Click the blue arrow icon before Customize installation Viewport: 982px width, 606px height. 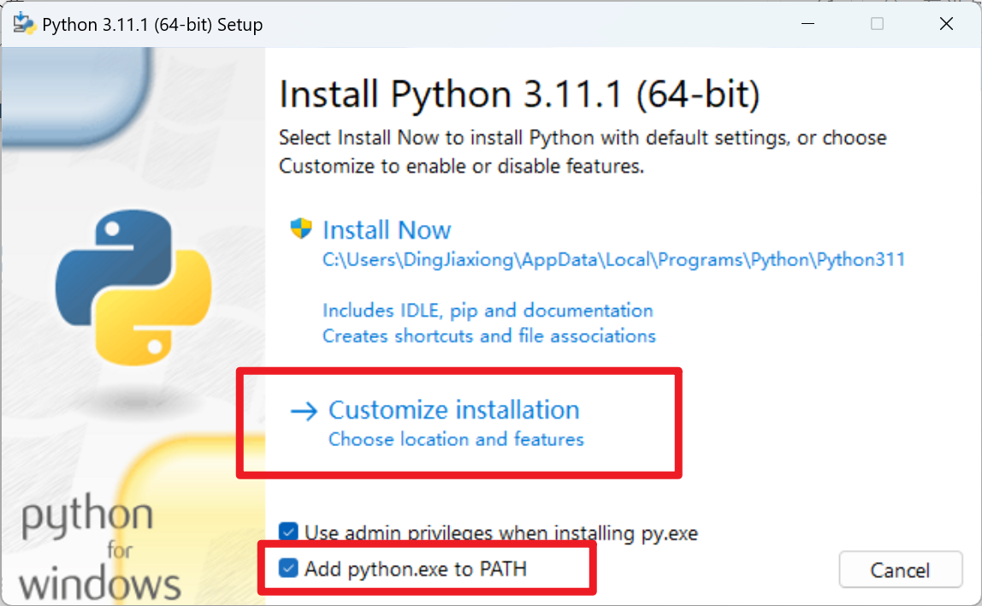pos(301,412)
